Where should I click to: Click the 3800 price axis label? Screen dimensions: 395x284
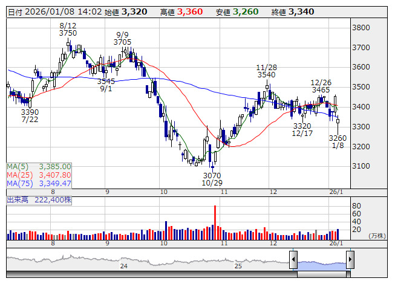point(361,28)
